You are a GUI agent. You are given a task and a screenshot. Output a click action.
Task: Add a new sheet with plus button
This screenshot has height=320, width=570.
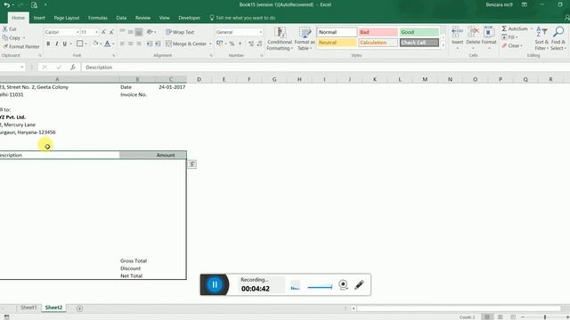click(x=79, y=308)
